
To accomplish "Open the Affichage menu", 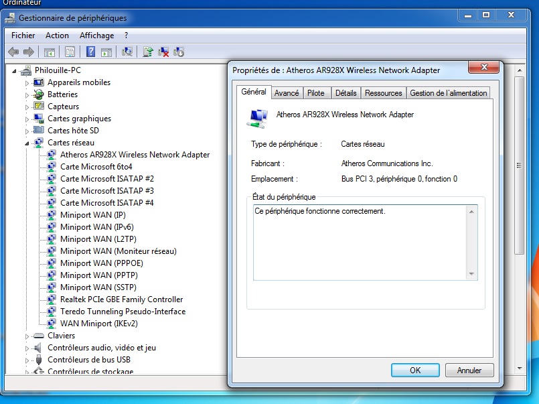I will click(96, 36).
